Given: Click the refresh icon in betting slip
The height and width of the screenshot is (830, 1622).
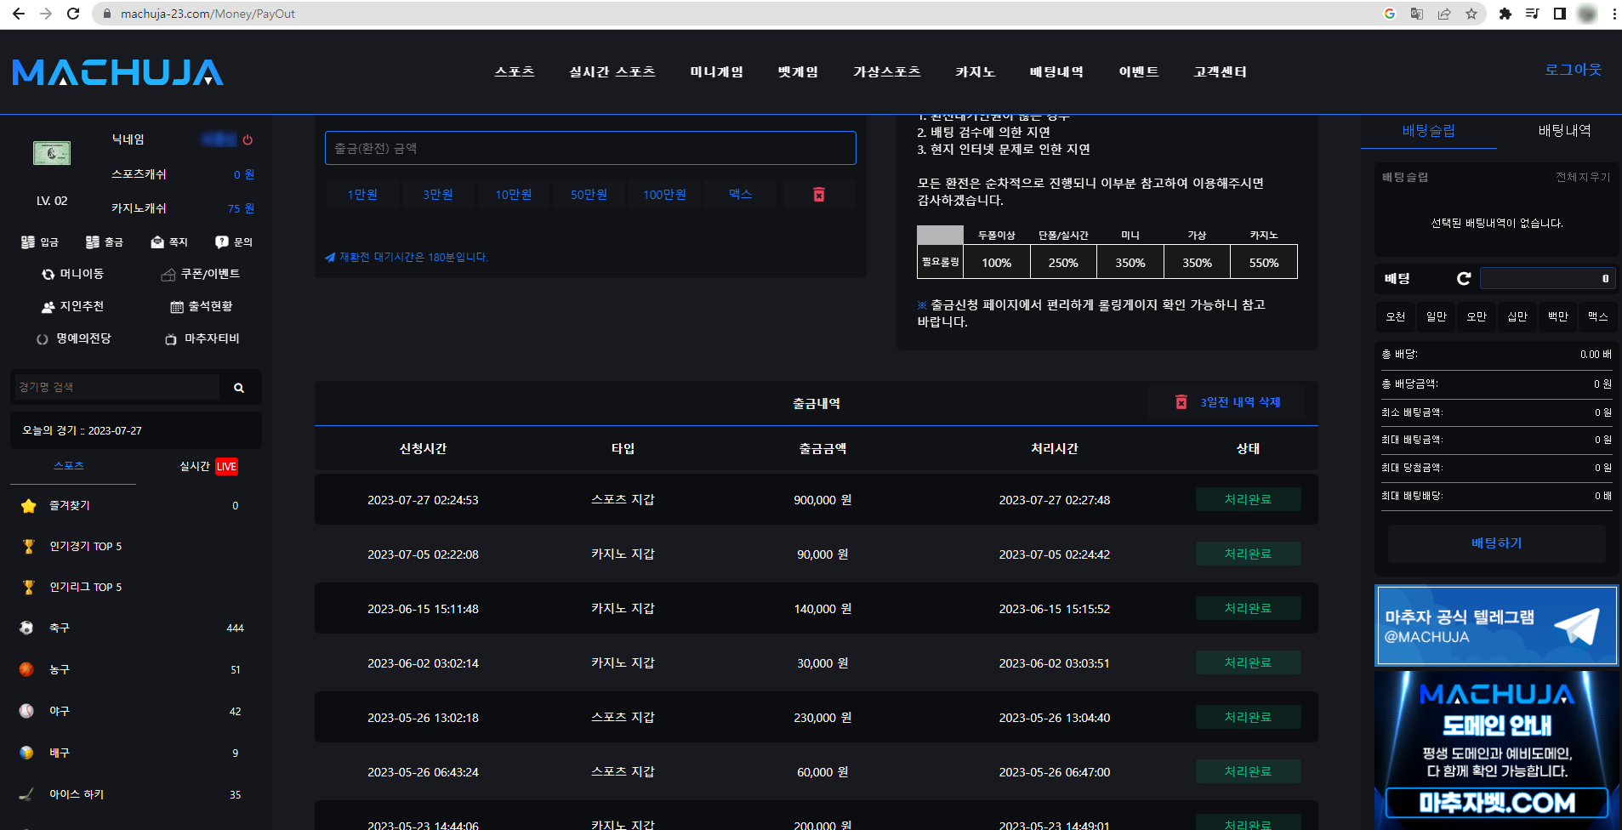Looking at the screenshot, I should (x=1464, y=278).
